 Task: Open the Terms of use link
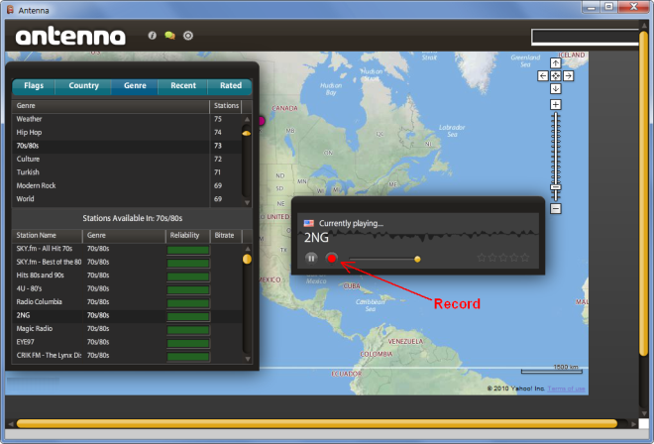[566, 388]
